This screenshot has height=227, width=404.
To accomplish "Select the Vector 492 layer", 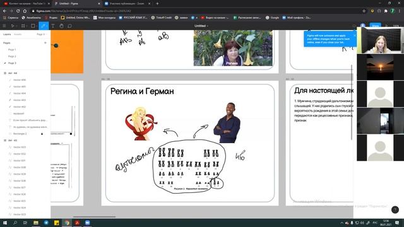I will tap(20, 107).
